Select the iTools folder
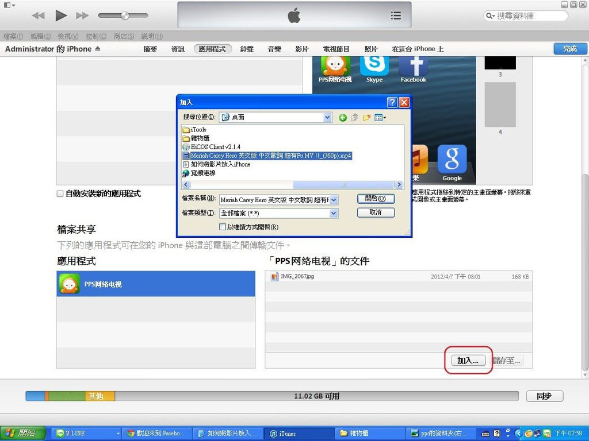589x441 pixels. click(194, 129)
